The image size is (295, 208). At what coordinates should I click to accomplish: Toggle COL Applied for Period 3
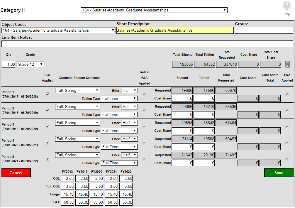[x=47, y=126]
